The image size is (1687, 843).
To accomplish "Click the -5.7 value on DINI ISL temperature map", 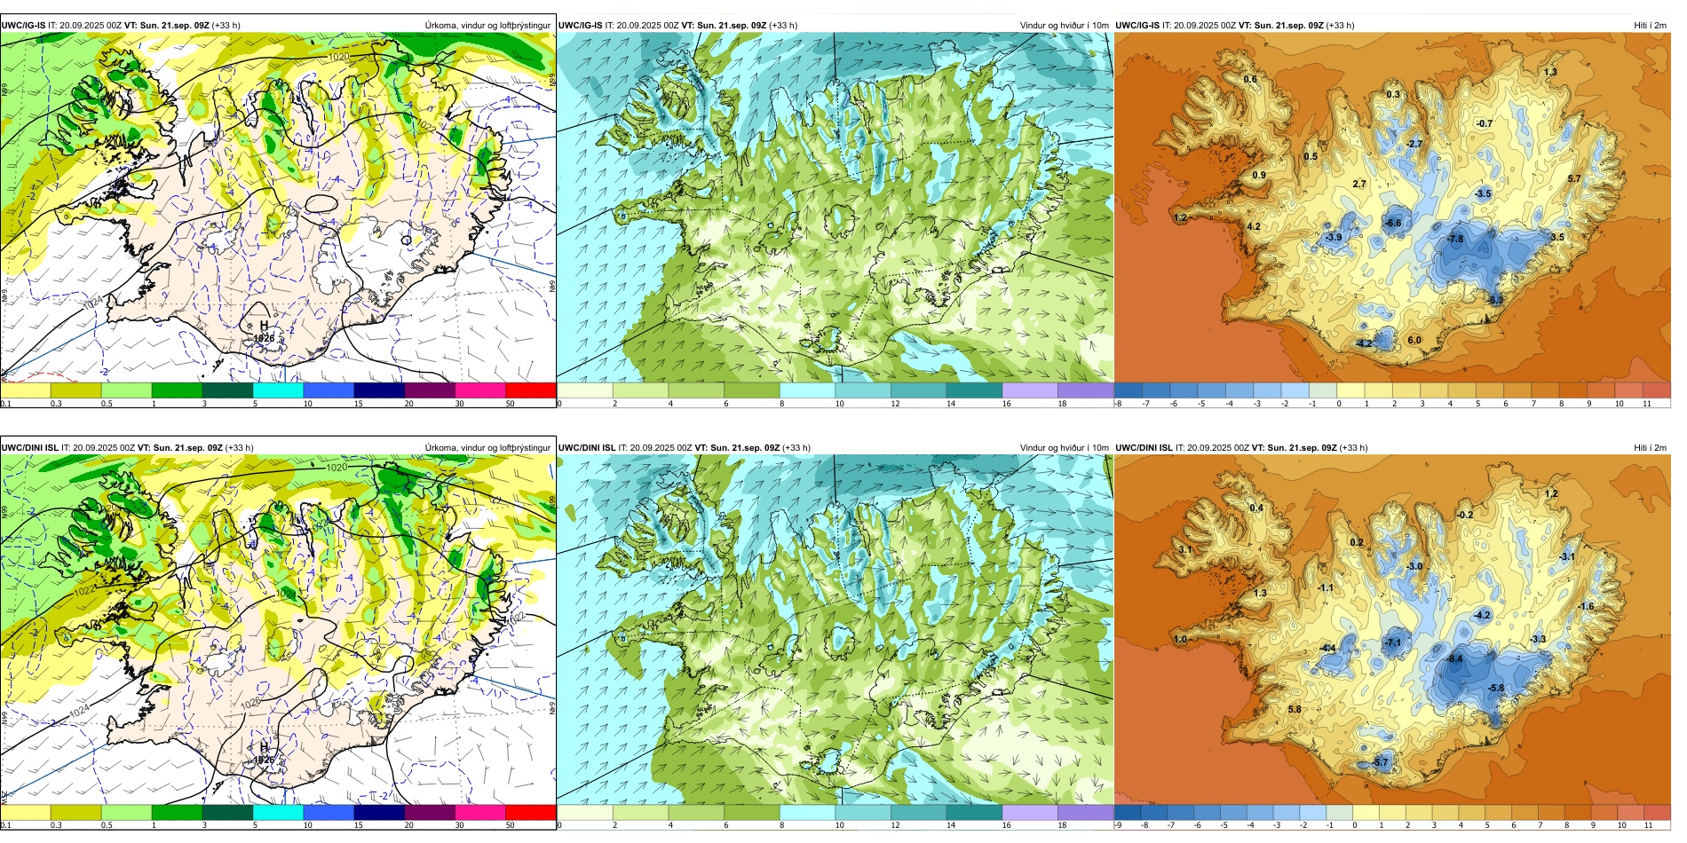I will click(1380, 763).
